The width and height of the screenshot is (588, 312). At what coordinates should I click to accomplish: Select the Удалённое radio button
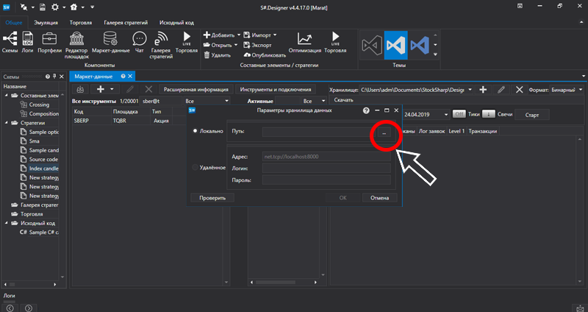tap(195, 168)
